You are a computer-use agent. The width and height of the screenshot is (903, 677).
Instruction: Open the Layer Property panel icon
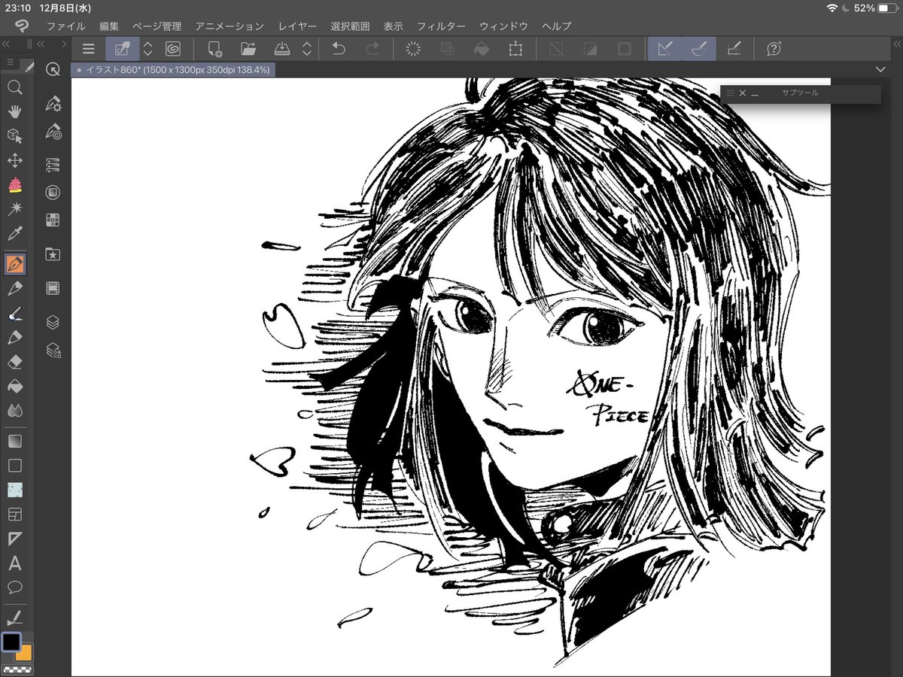[x=53, y=350]
